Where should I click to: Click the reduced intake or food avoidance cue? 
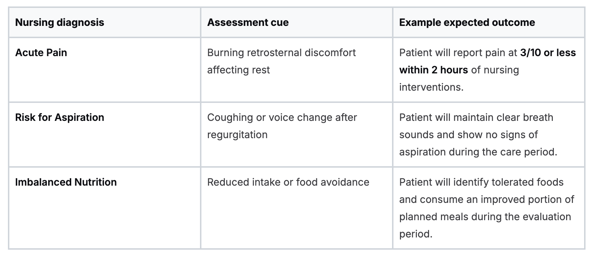pyautogui.click(x=288, y=182)
